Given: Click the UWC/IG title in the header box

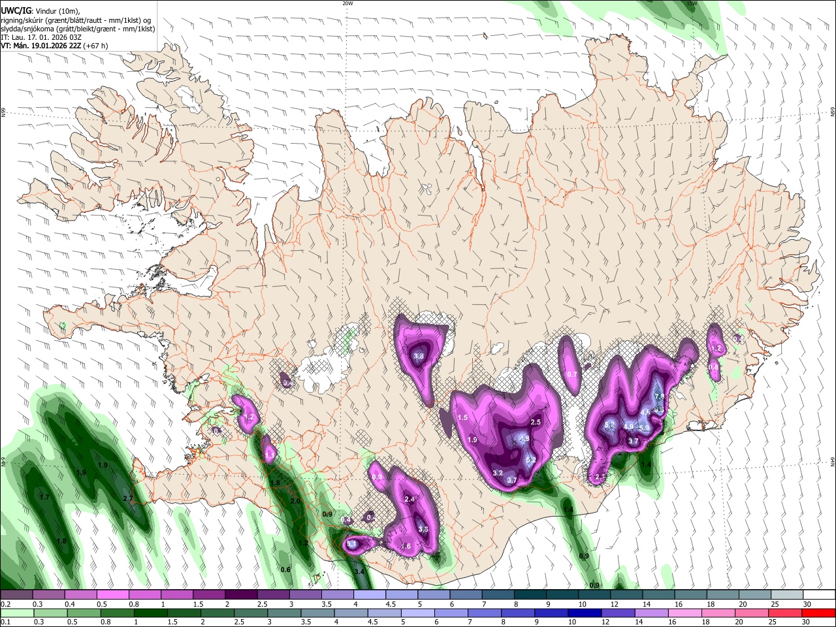Looking at the screenshot, I should [16, 10].
